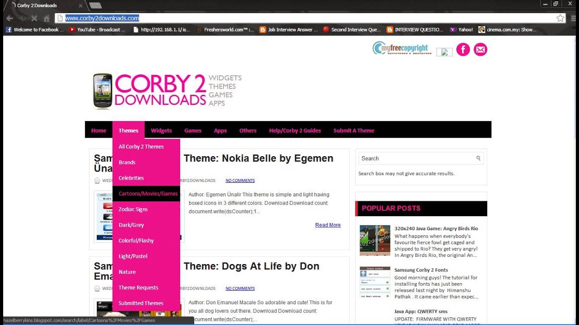
Task: Open the Yahoo! bookmark
Action: point(461,30)
